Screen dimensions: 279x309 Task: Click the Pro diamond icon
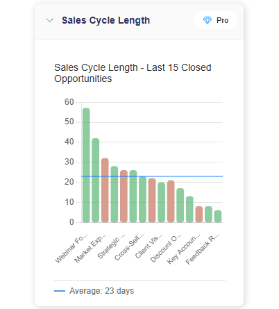(208, 20)
